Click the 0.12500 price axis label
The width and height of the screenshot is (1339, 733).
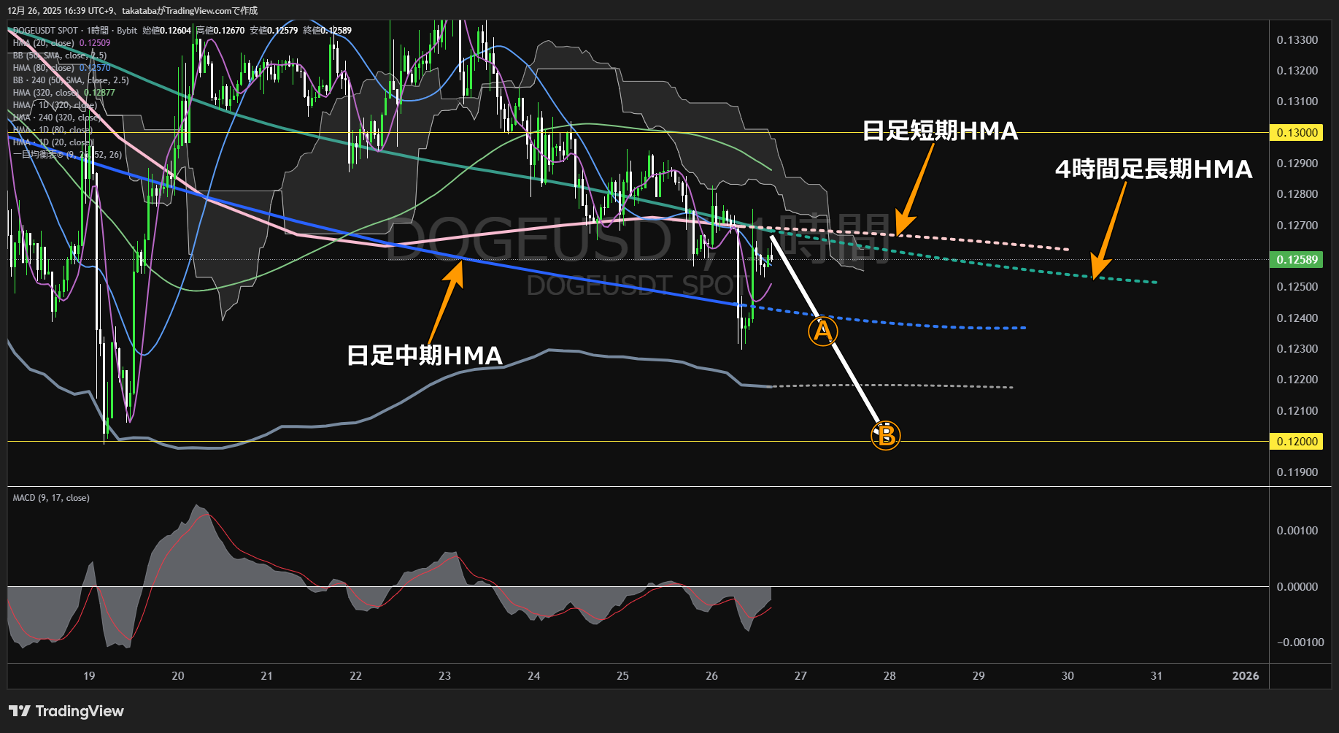[1297, 287]
